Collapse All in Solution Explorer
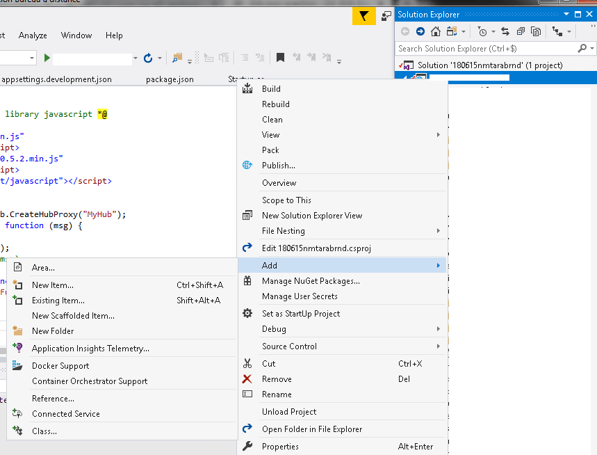 coord(521,31)
